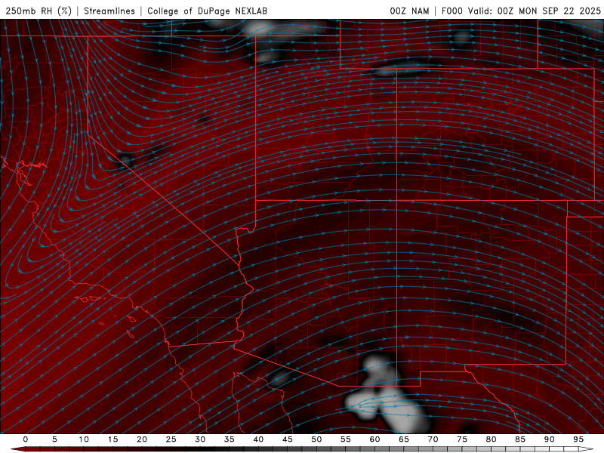This screenshot has height=453, width=604.
Task: Click the "50" label on the color scale
Action: coord(316,439)
